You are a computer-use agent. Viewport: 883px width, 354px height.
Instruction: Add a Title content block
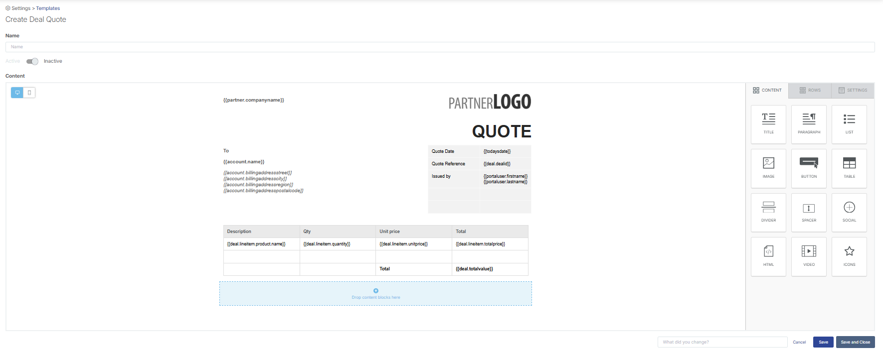768,124
